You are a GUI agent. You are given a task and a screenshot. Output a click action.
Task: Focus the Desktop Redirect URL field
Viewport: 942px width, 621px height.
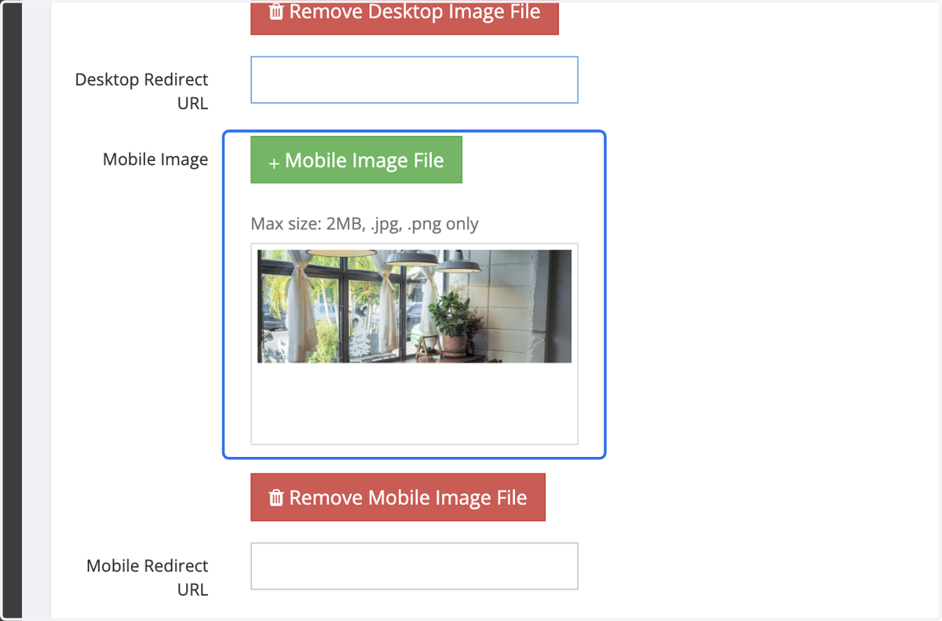[x=414, y=80]
